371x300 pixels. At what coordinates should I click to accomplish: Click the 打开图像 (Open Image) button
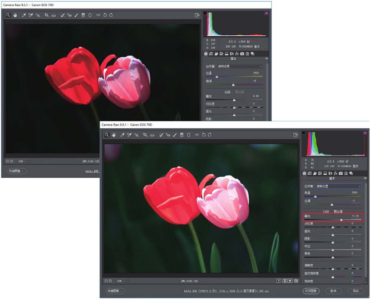click(311, 291)
